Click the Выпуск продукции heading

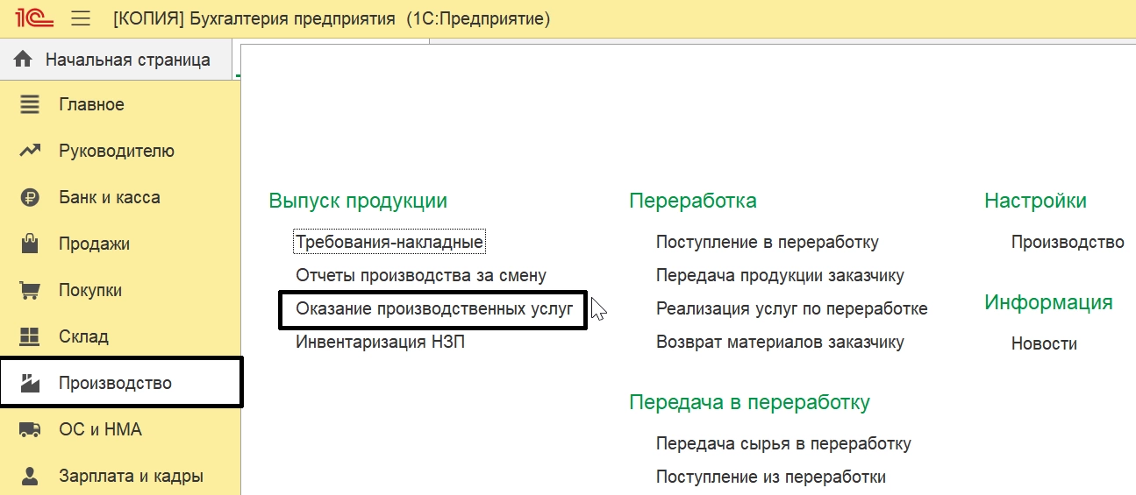pos(358,201)
